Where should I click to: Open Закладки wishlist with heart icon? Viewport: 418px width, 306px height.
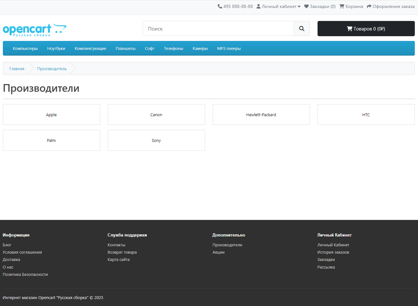click(x=320, y=6)
